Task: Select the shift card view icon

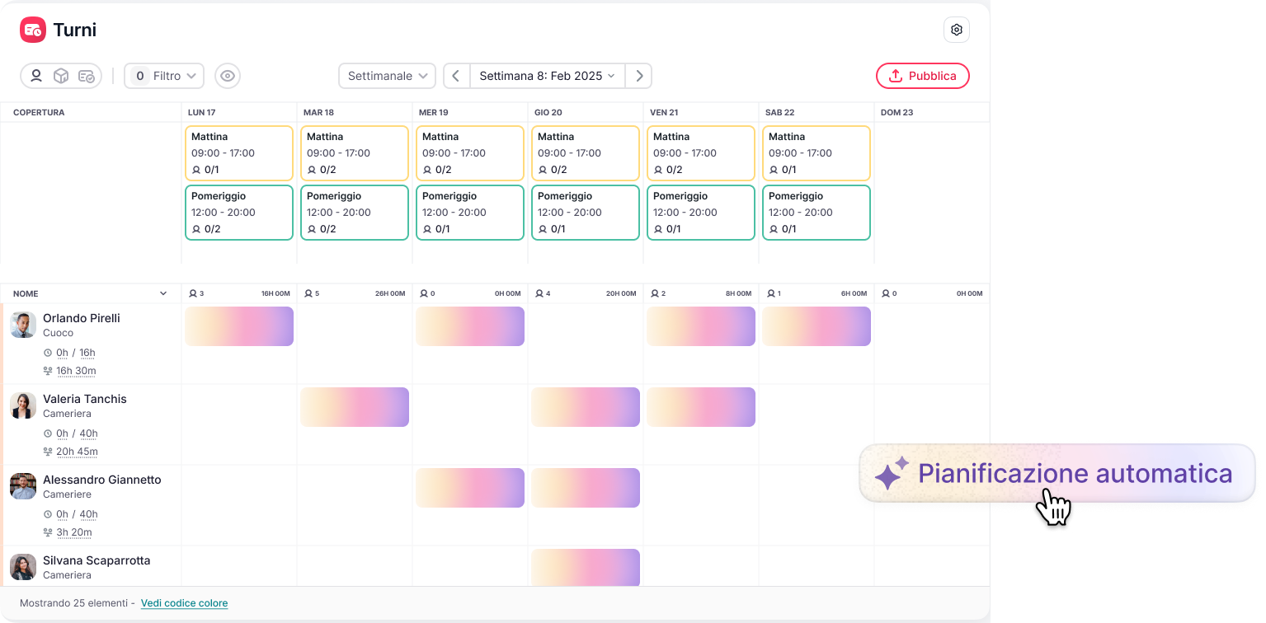Action: pyautogui.click(x=86, y=76)
